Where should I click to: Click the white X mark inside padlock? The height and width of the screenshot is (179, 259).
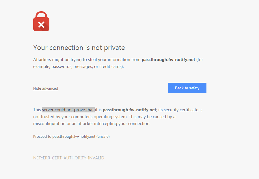click(x=41, y=25)
